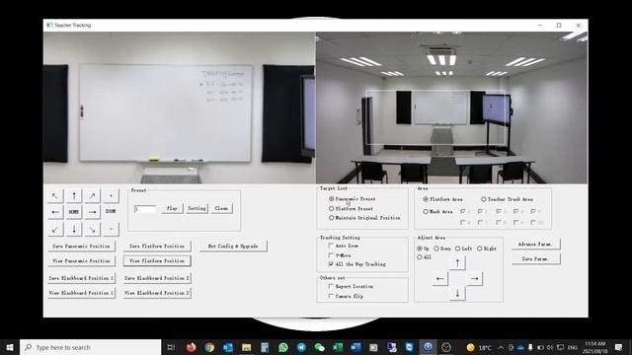This screenshot has width=632, height=355.
Task: Click Save Blackboard Position 1
Action: coord(81,278)
